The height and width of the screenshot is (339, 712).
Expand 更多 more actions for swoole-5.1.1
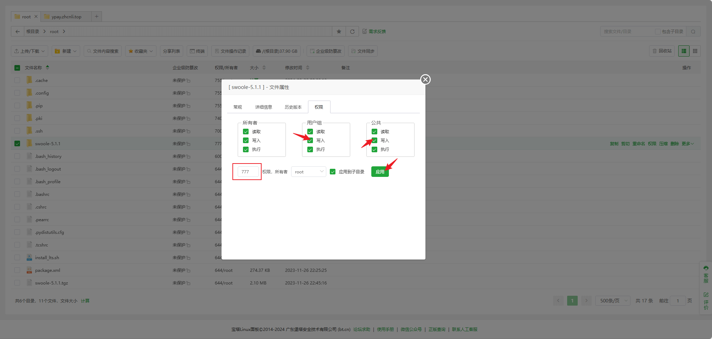coord(687,143)
